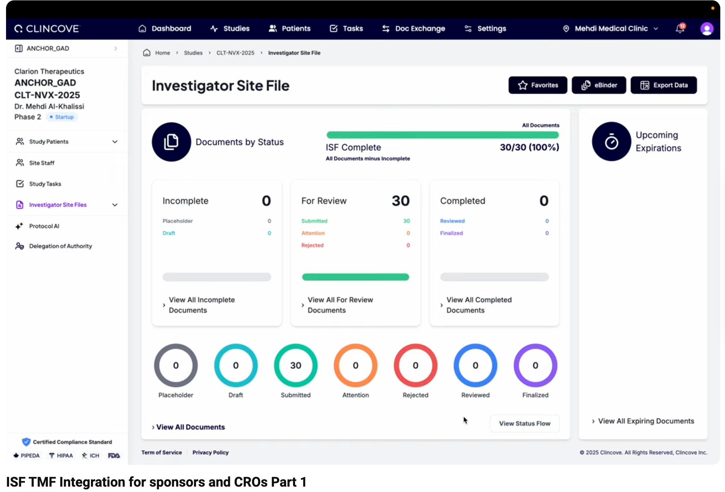
Task: Click the compliance shield icon
Action: [26, 442]
